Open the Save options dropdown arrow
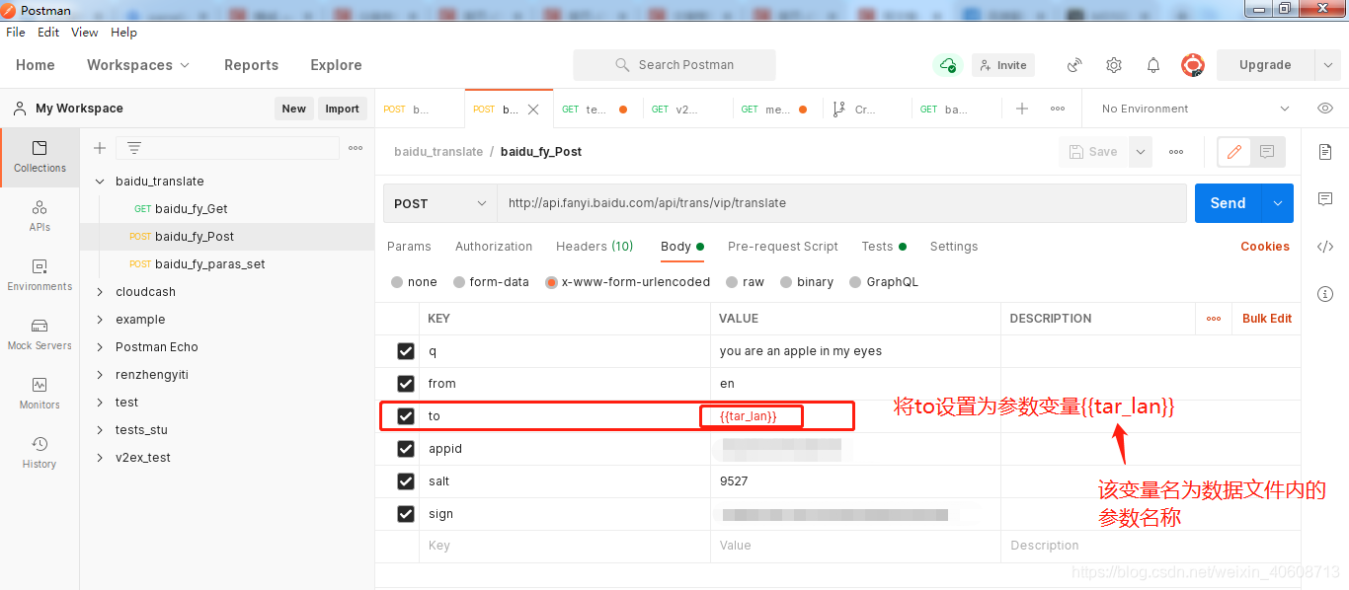Image resolution: width=1349 pixels, height=590 pixels. coord(1141,152)
